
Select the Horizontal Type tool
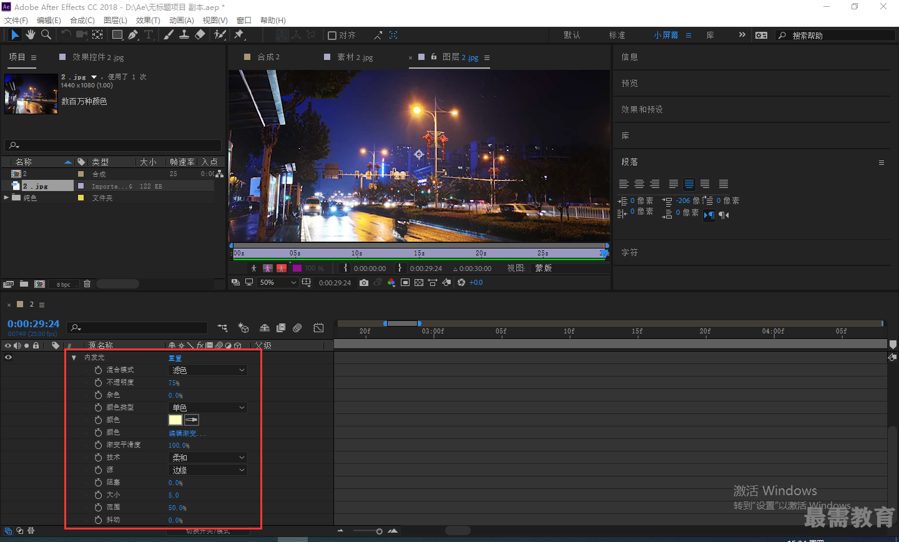tap(149, 35)
